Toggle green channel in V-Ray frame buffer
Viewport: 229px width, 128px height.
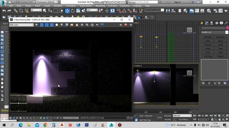click(47, 25)
